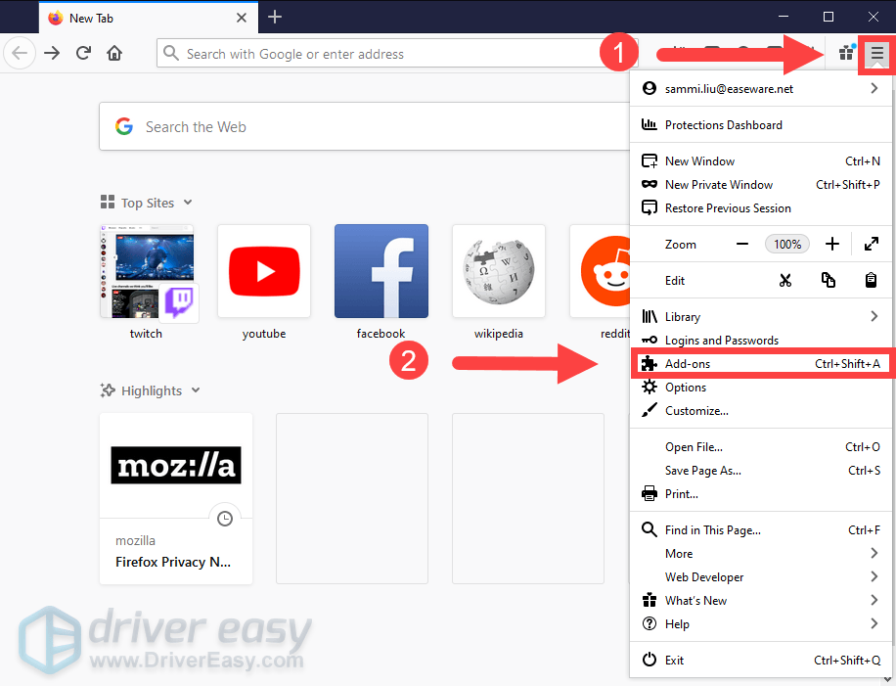Zoom in with the plus button

point(831,244)
